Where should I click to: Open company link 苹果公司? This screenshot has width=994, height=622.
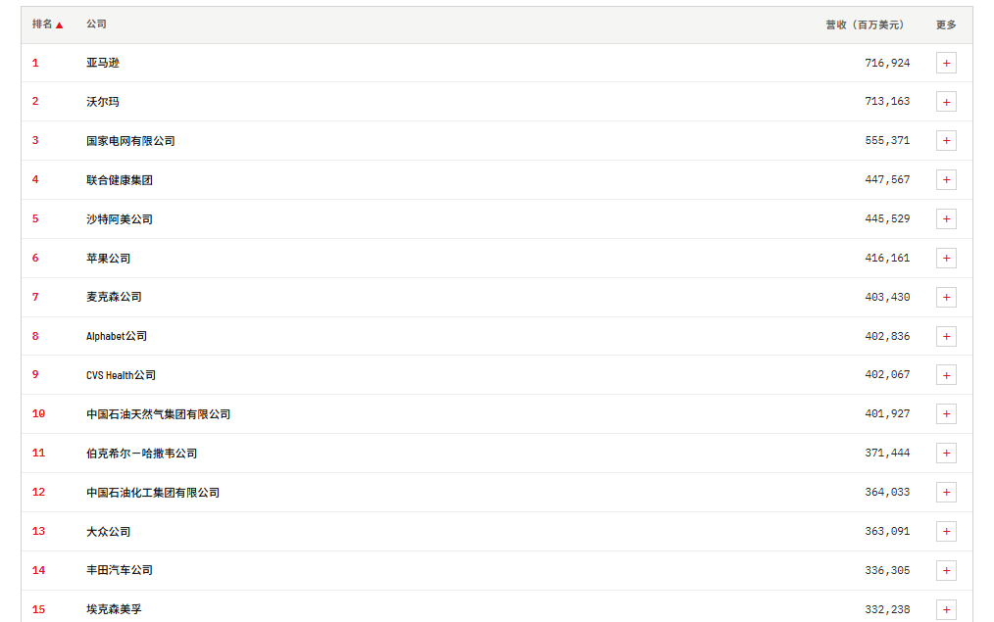(x=109, y=258)
